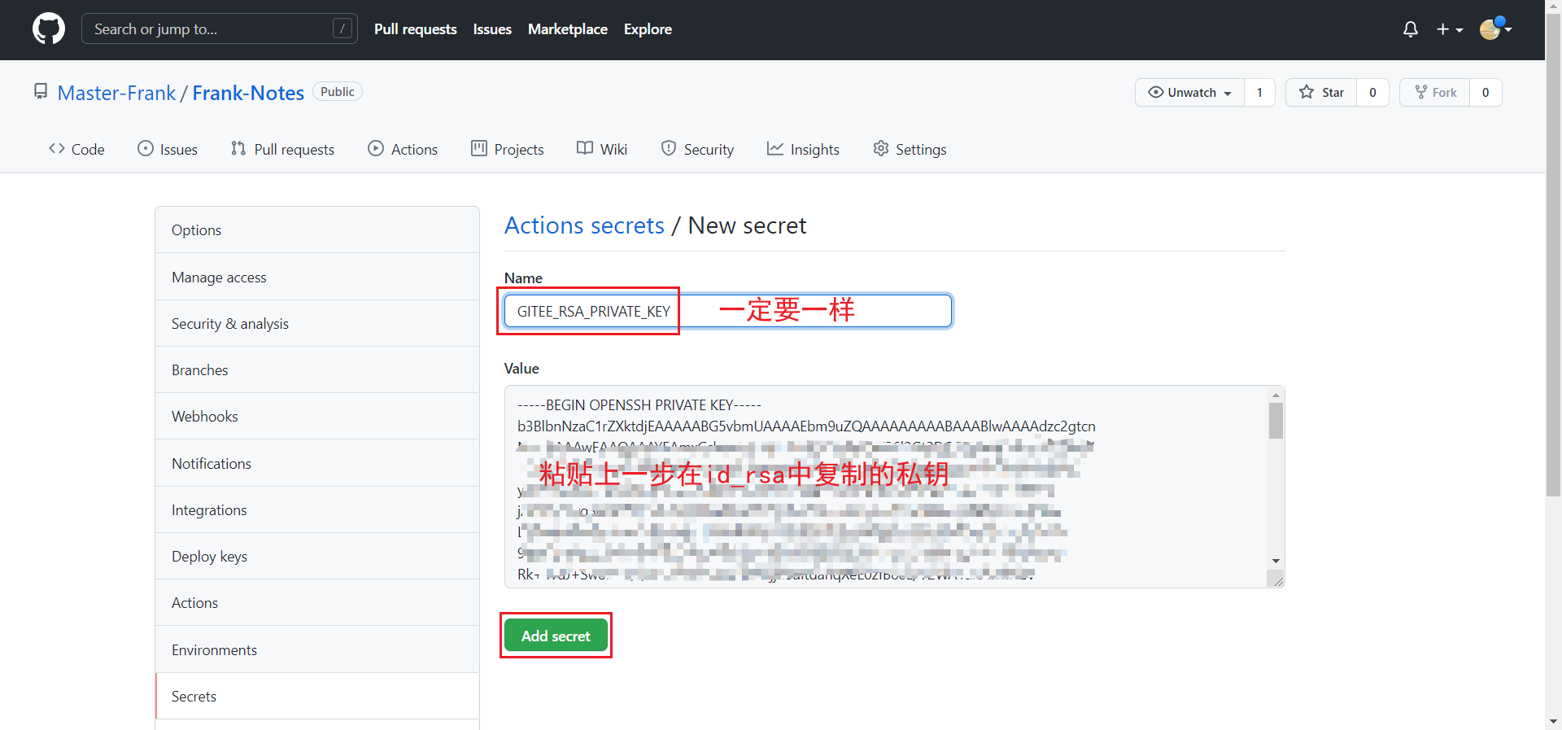Open Master-Frank user profile link
This screenshot has width=1562, height=730.
[x=116, y=93]
